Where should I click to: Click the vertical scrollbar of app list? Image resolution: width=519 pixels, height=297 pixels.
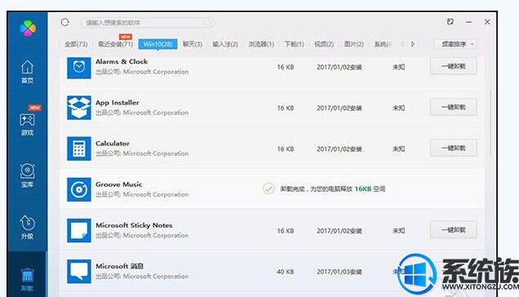pyautogui.click(x=490, y=123)
